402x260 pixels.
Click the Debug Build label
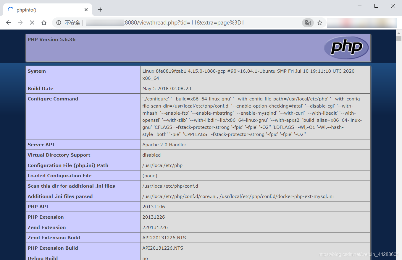(43, 258)
